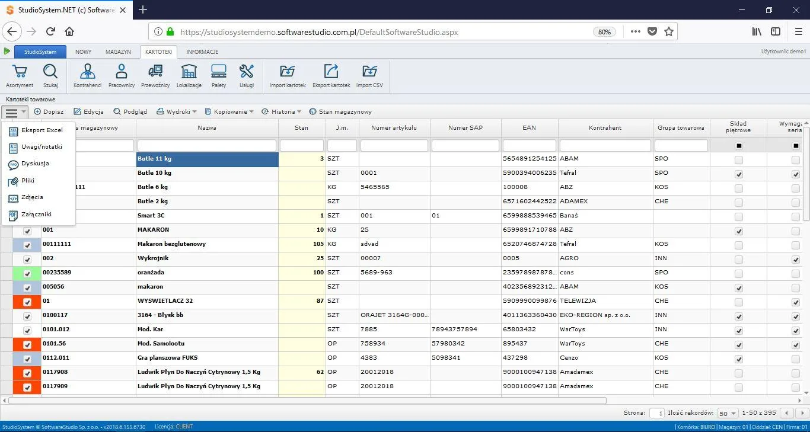This screenshot has width=810, height=432.
Task: Click the Nazwa filter input
Action: click(207, 145)
